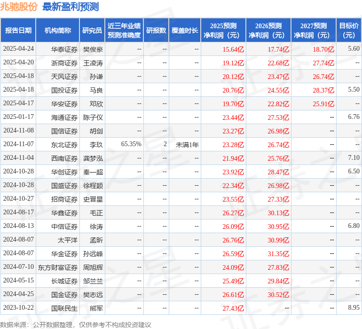Select the 报告日期 column header
362x329 pixels.
point(18,31)
